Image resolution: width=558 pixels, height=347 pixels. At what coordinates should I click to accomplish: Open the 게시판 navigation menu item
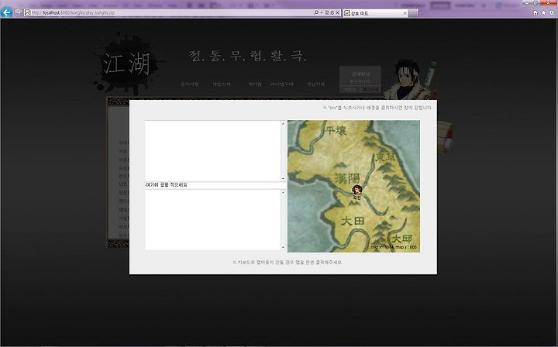(255, 84)
